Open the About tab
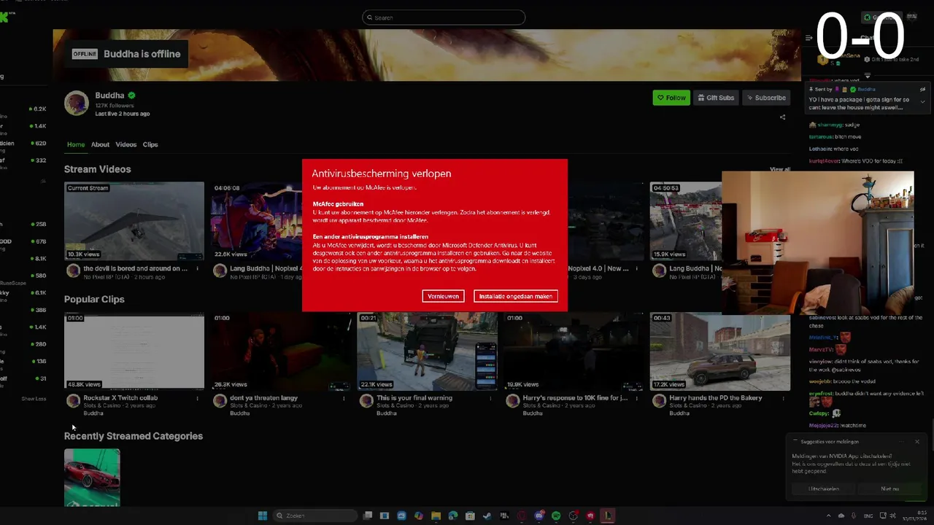Viewport: 934px width, 525px height. (100, 144)
